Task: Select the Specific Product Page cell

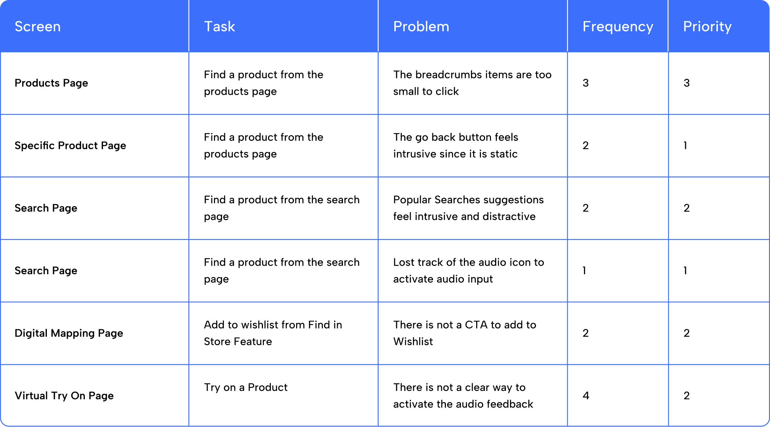Action: point(70,145)
